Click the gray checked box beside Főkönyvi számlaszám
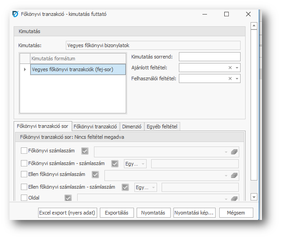This screenshot has width=281, height=239. point(84,151)
